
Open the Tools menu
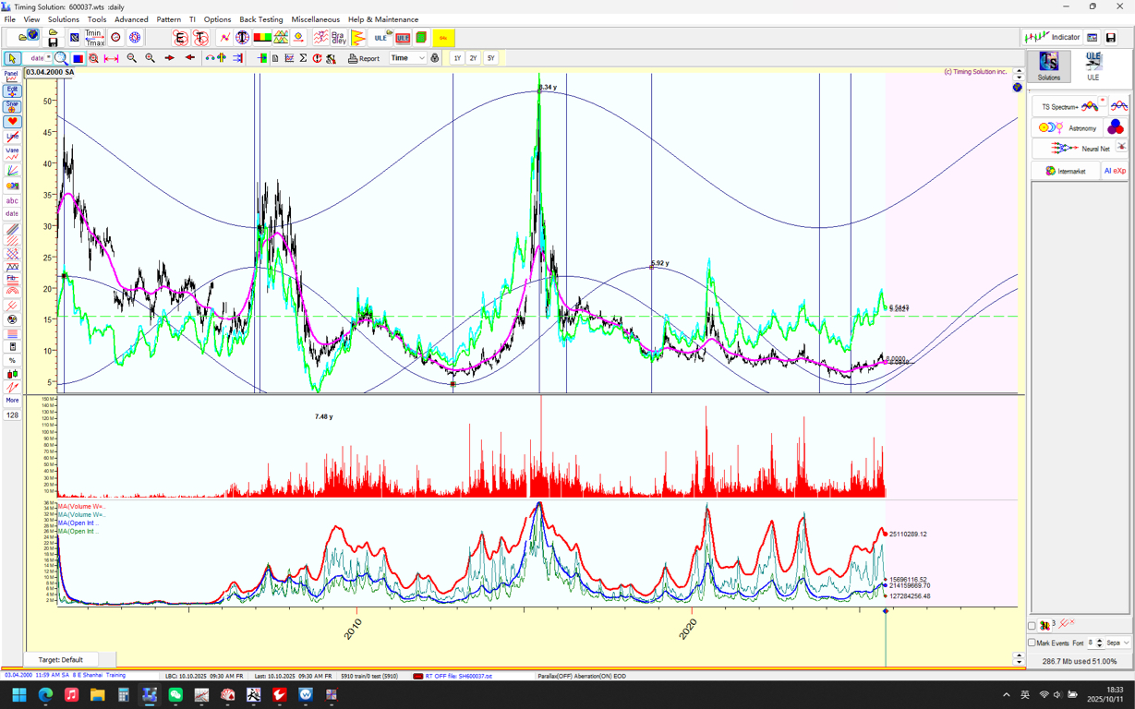[97, 19]
